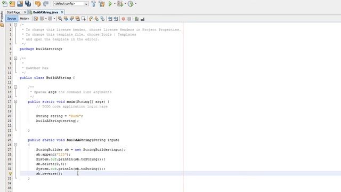Click the New Project toolbar icon
The image size is (341, 192).
[12, 4]
